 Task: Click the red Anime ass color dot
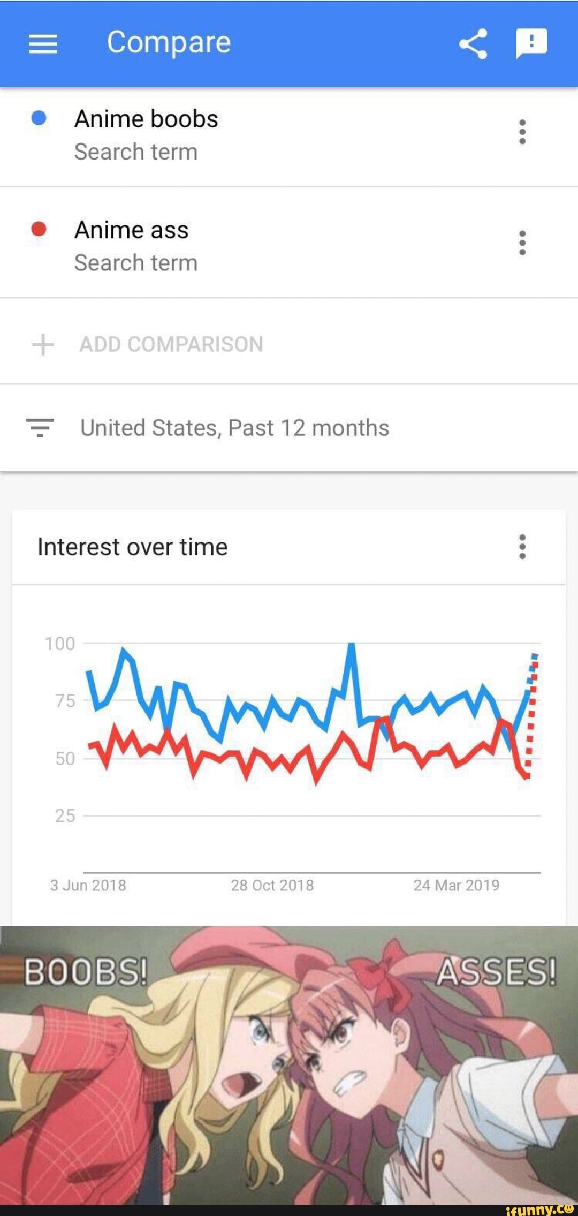click(39, 229)
